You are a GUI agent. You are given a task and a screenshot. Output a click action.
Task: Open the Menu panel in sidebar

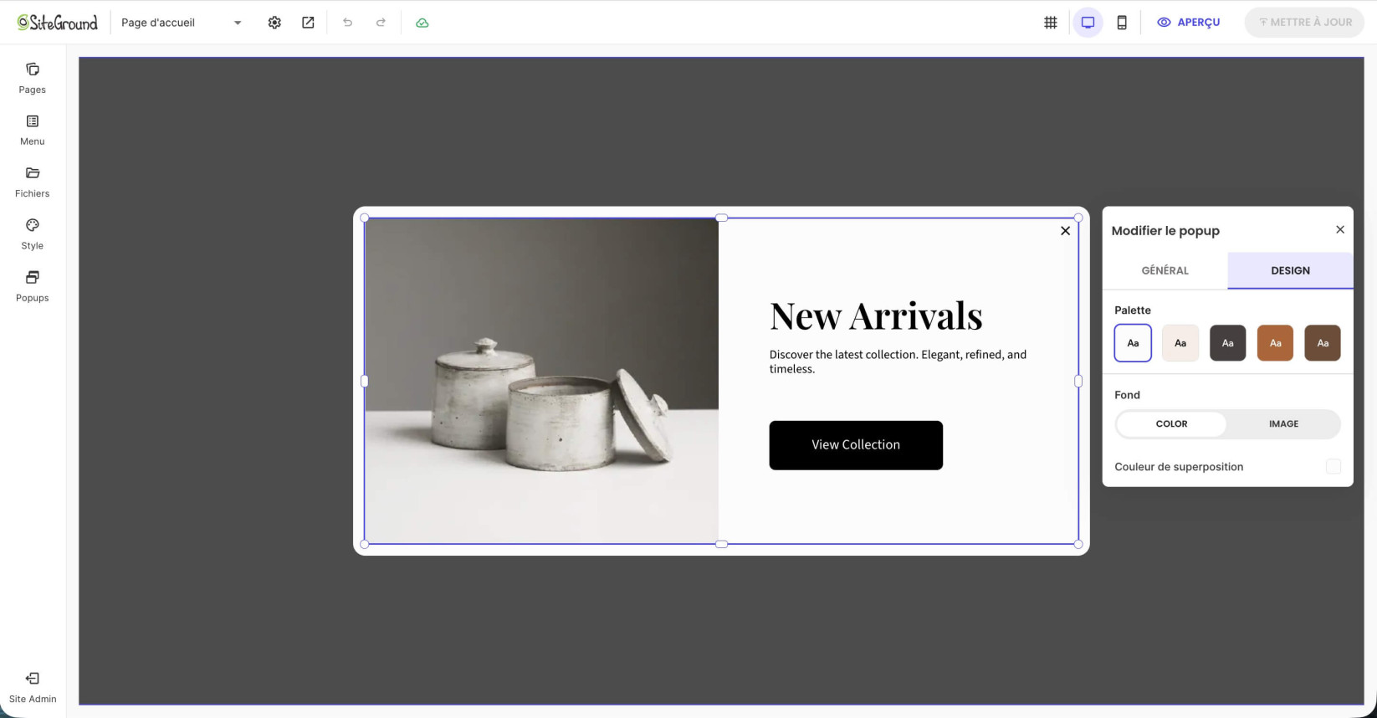click(33, 131)
